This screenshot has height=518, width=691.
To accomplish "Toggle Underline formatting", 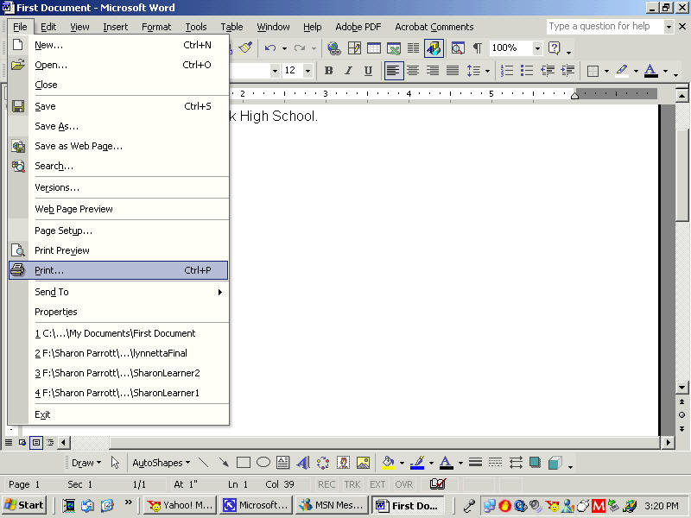I will (x=369, y=71).
